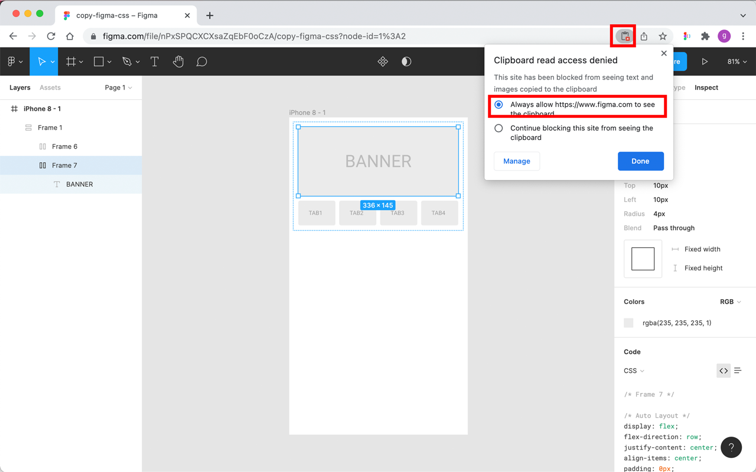Select the Frame 7 layer
756x472 pixels.
(71, 165)
